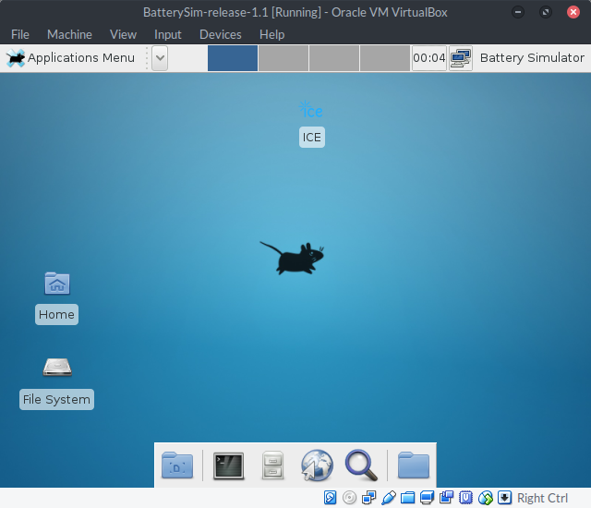This screenshot has width=591, height=508.
Task: Click the keyboard capture arrow status icon
Action: [x=505, y=498]
